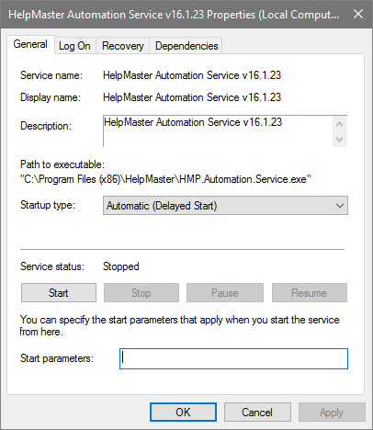Open the Recovery tab
The width and height of the screenshot is (373, 430).
(123, 46)
